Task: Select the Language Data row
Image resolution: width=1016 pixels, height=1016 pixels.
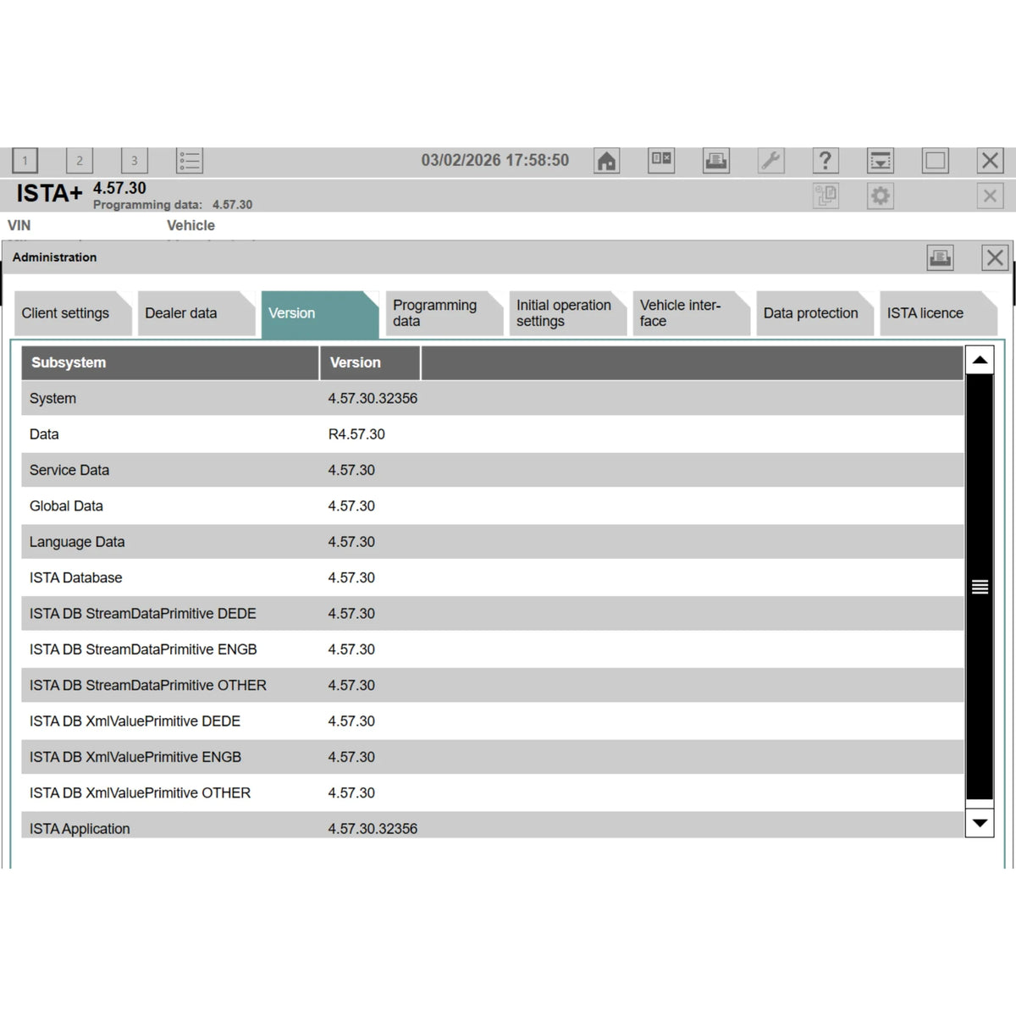Action: point(493,542)
